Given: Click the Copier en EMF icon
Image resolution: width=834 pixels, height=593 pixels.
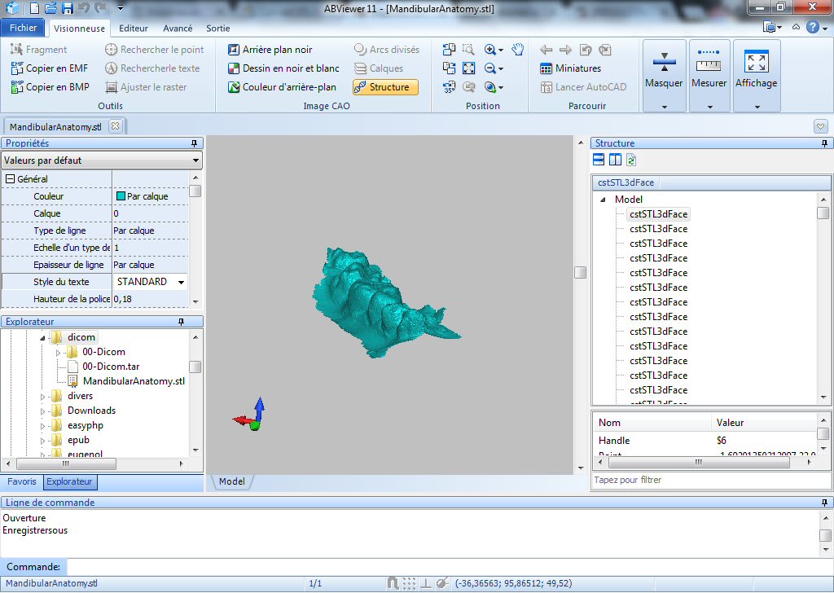Looking at the screenshot, I should [17, 68].
